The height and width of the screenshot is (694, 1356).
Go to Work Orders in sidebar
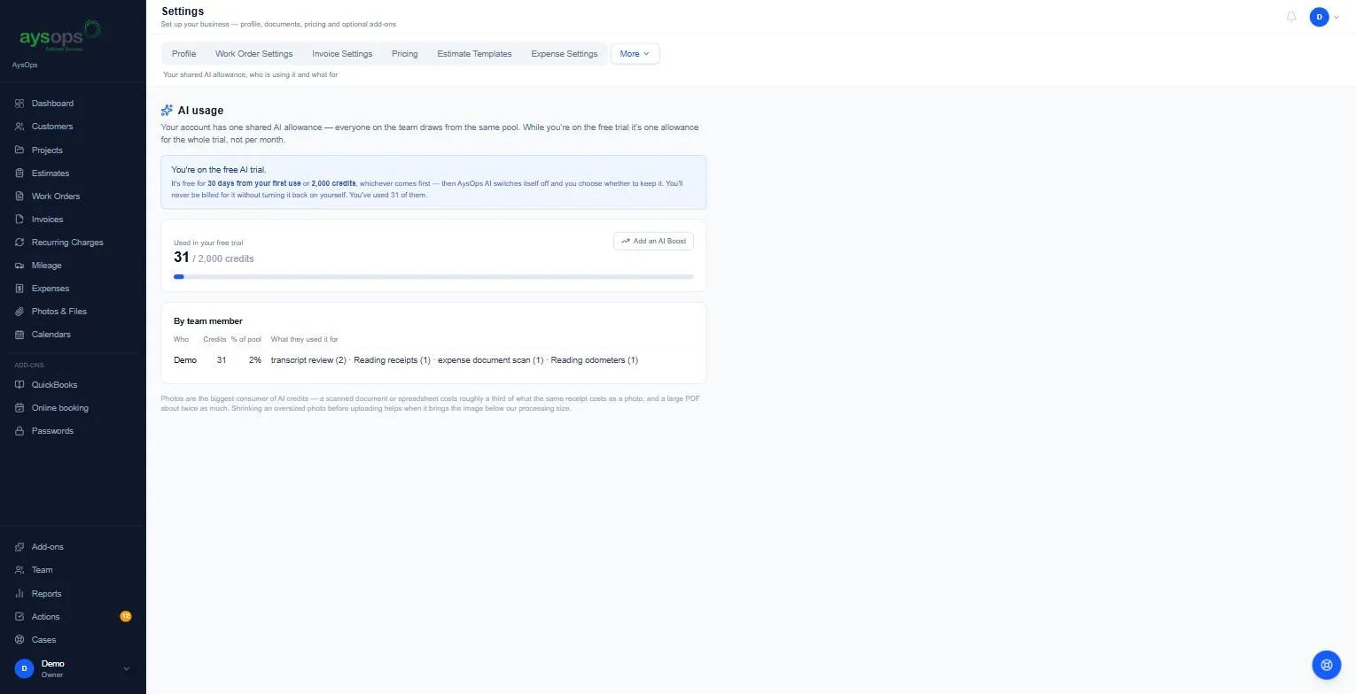pos(56,197)
